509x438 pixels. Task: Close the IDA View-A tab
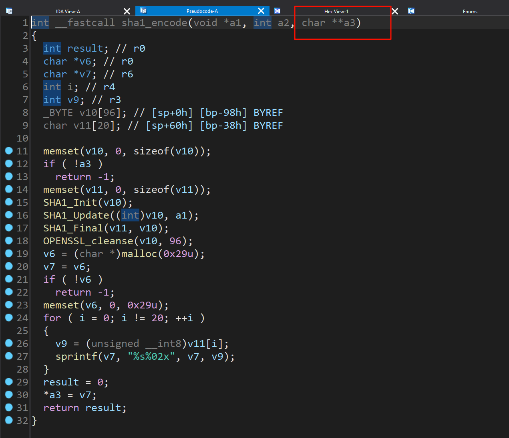[127, 11]
